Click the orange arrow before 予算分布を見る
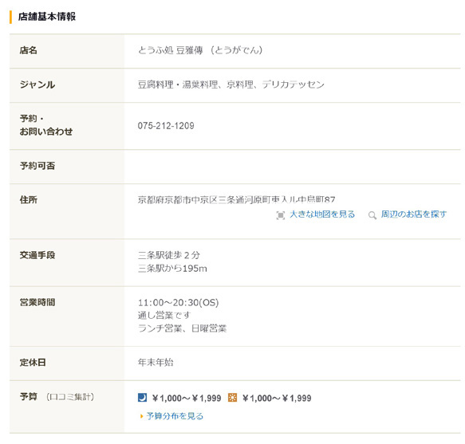The width and height of the screenshot is (465, 444). coord(141,416)
